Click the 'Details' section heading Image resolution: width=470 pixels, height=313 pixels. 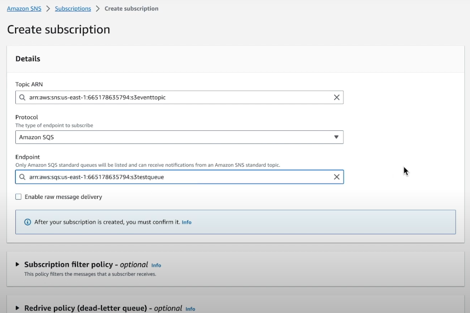28,59
